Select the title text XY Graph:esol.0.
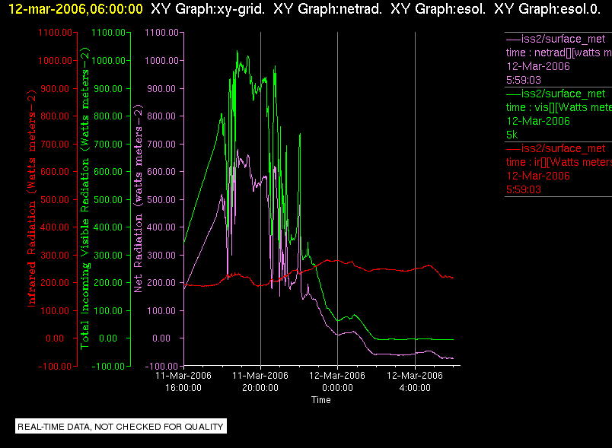Screen dimensions: 612x448 [x=547, y=9]
